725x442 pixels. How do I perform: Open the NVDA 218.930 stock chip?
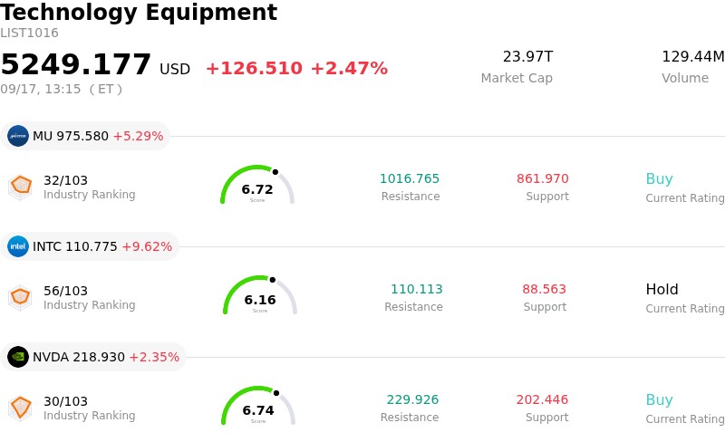[x=93, y=357]
